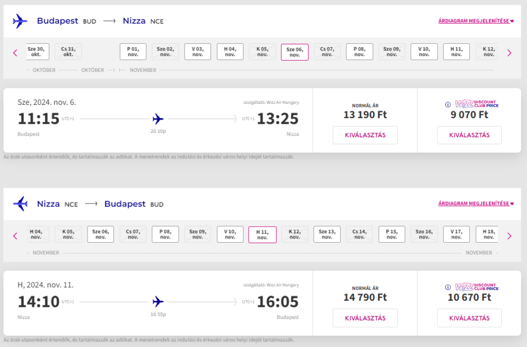Select return date Sze 13, nov.

coord(327,234)
